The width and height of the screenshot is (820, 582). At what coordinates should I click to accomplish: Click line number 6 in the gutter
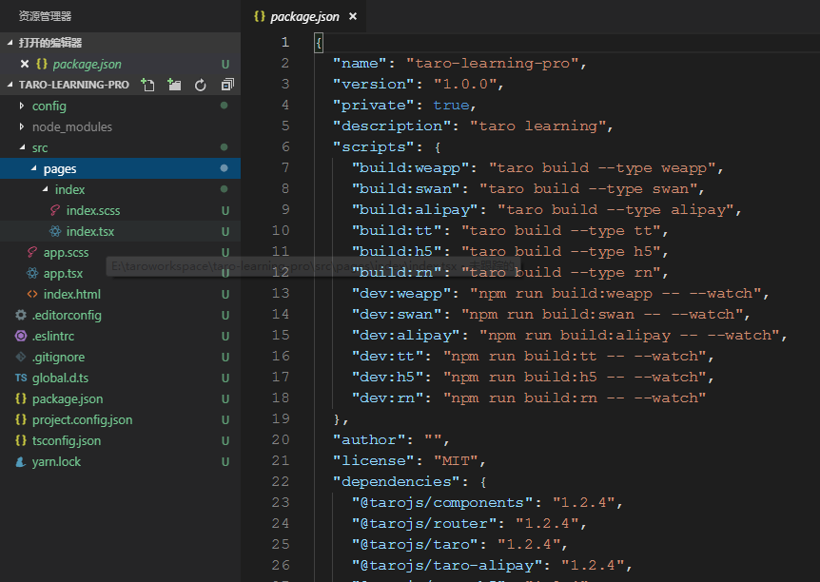click(285, 147)
